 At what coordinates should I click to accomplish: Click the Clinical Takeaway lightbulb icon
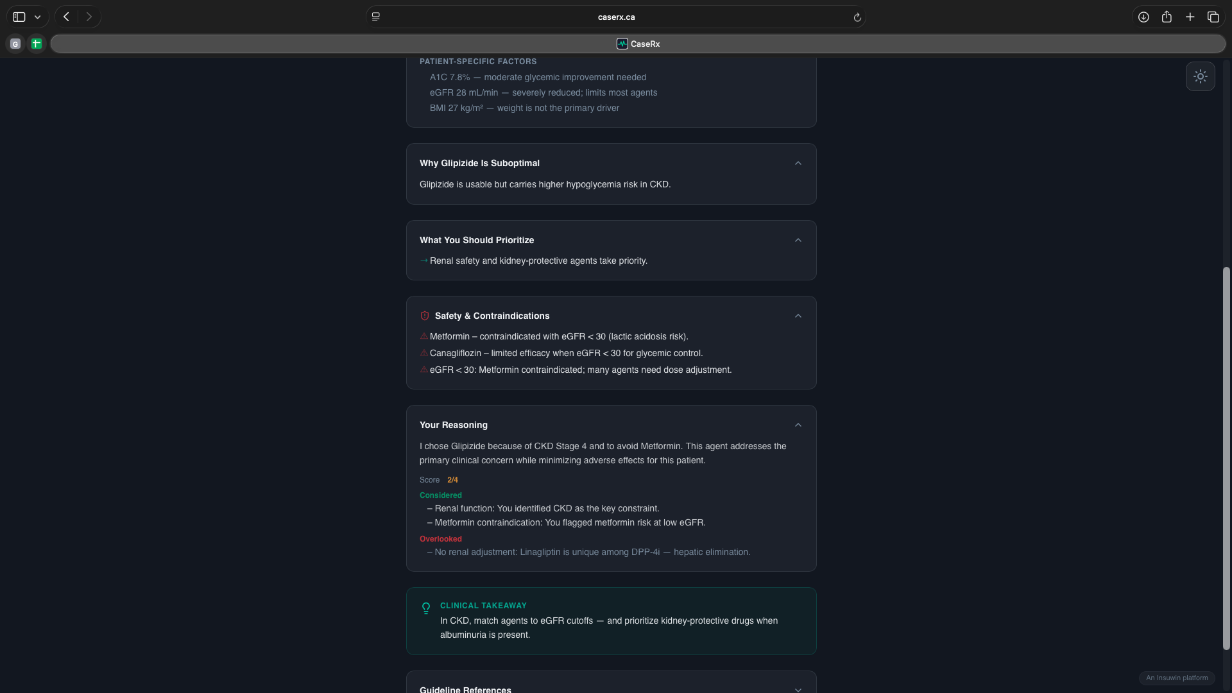(425, 608)
